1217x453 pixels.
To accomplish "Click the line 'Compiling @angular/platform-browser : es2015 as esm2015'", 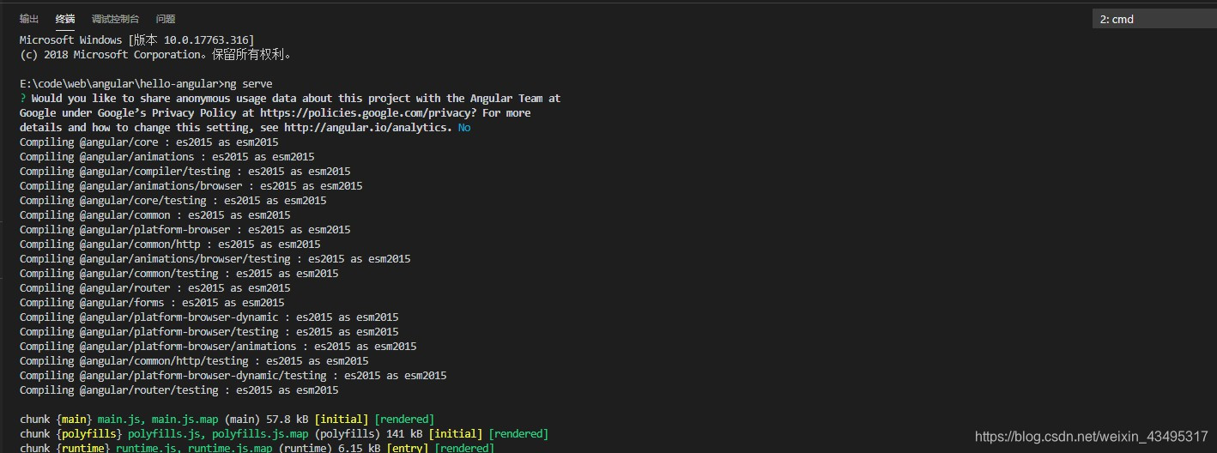I will [185, 230].
